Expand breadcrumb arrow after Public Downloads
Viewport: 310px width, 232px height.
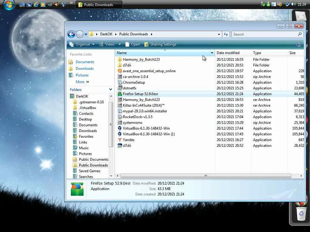pos(152,34)
